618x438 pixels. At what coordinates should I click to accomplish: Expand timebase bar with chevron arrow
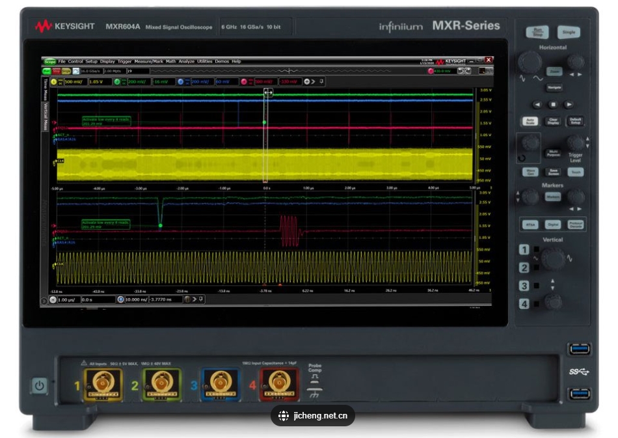[x=195, y=299]
